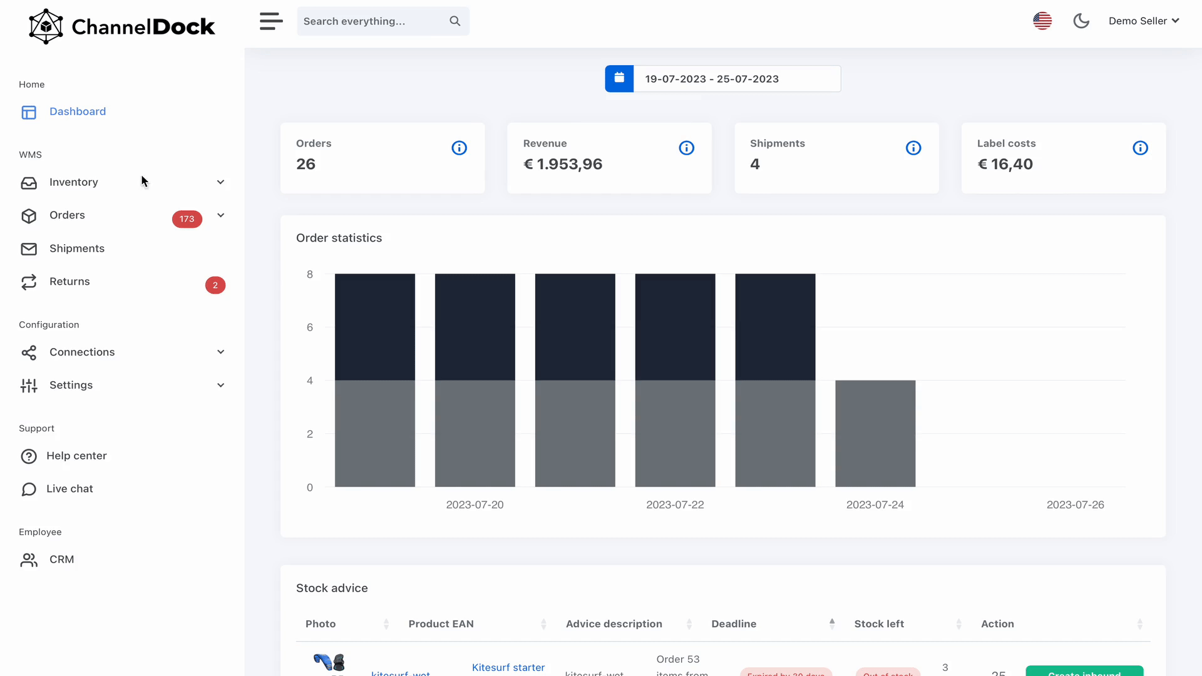Open Live chat
1202x676 pixels.
69,489
